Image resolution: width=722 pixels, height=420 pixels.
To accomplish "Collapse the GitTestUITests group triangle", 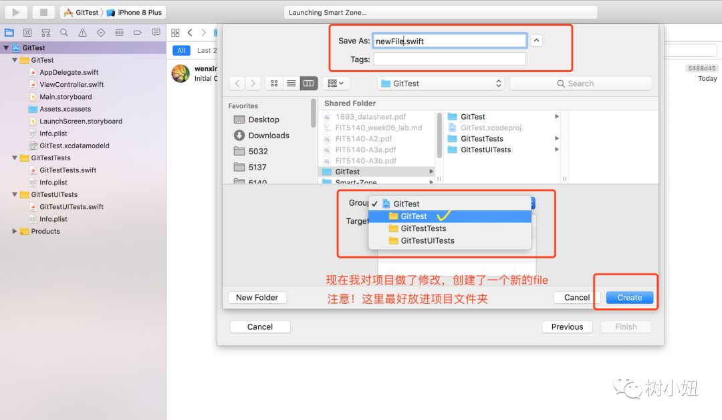I will tap(15, 194).
